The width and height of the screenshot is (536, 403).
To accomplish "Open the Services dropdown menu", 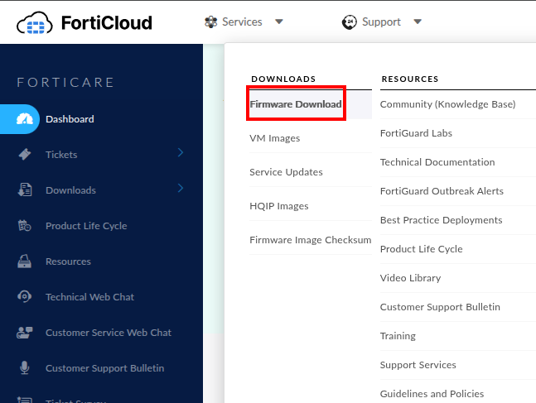I will pos(243,22).
